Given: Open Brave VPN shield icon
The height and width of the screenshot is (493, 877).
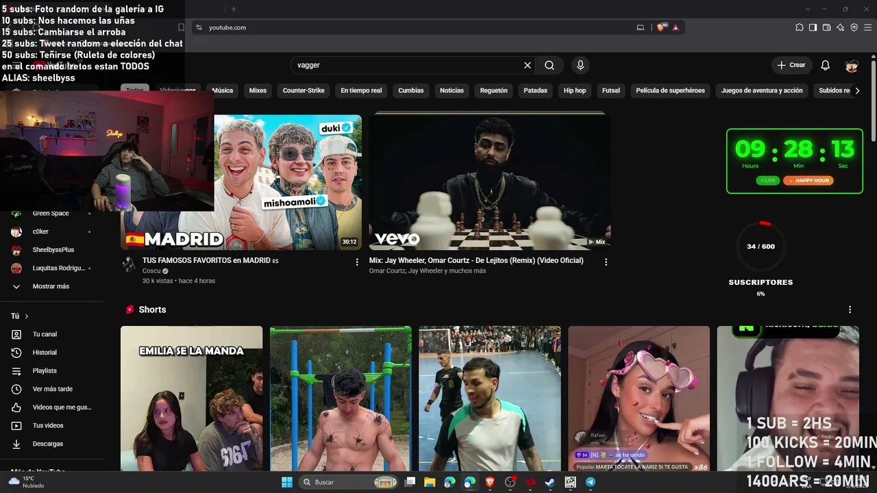Looking at the screenshot, I should pyautogui.click(x=854, y=27).
